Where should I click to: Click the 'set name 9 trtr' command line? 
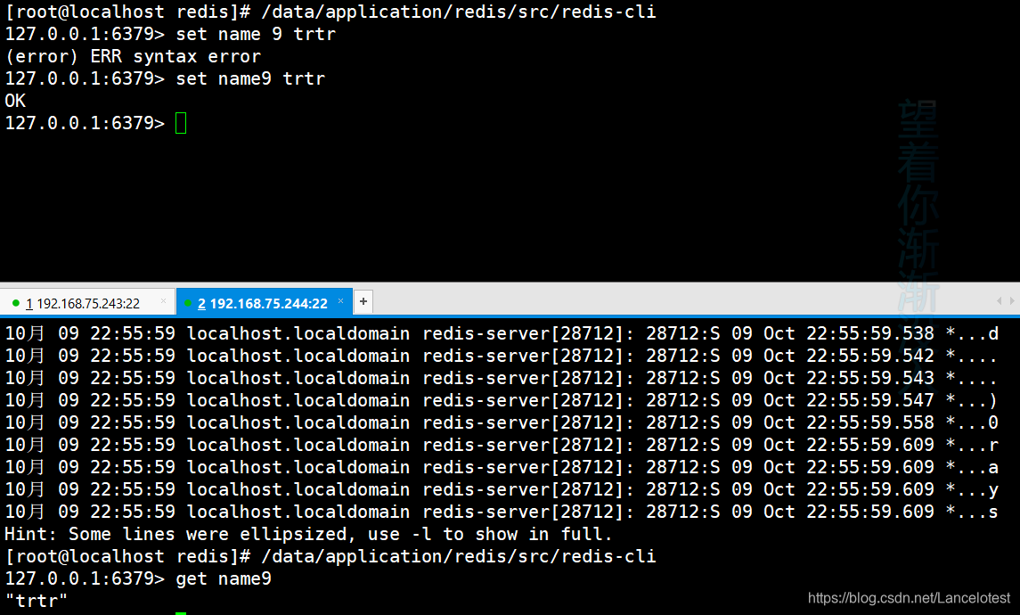[x=170, y=34]
